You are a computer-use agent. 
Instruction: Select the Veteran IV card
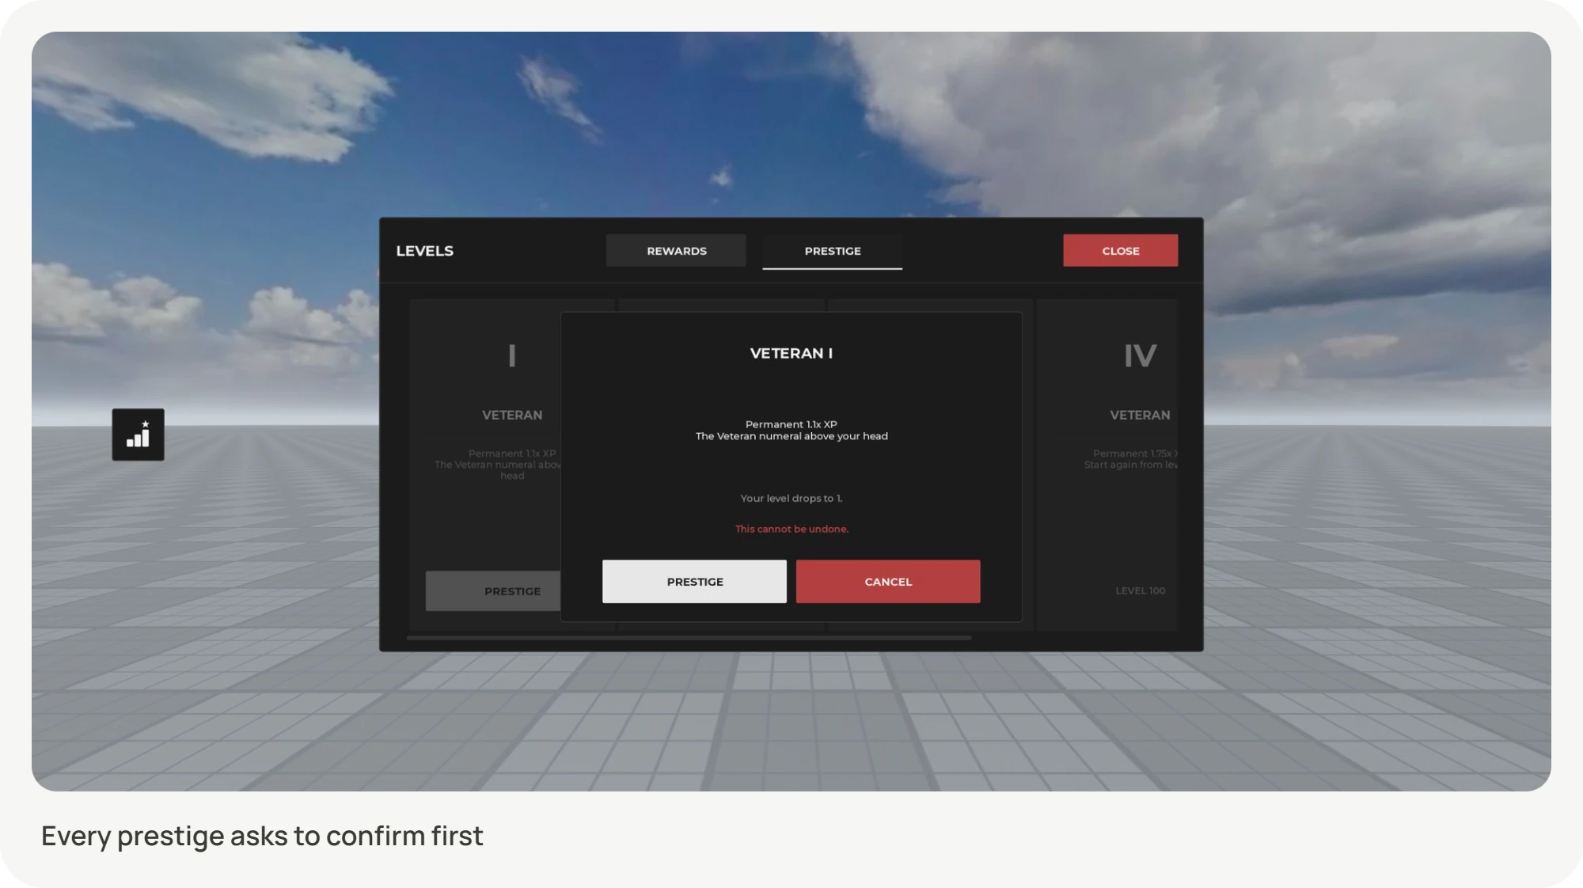click(1108, 465)
